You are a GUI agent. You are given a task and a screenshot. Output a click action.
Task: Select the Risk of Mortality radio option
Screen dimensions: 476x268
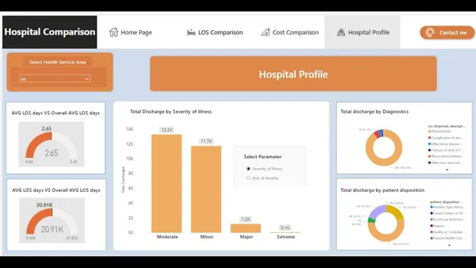tap(249, 178)
